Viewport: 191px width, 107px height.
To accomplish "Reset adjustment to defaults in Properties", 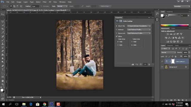I will point(141,64).
